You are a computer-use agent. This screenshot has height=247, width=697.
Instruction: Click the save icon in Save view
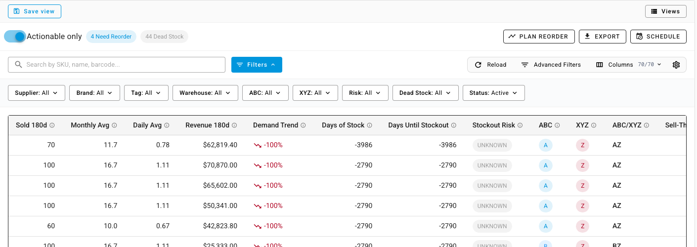(17, 11)
